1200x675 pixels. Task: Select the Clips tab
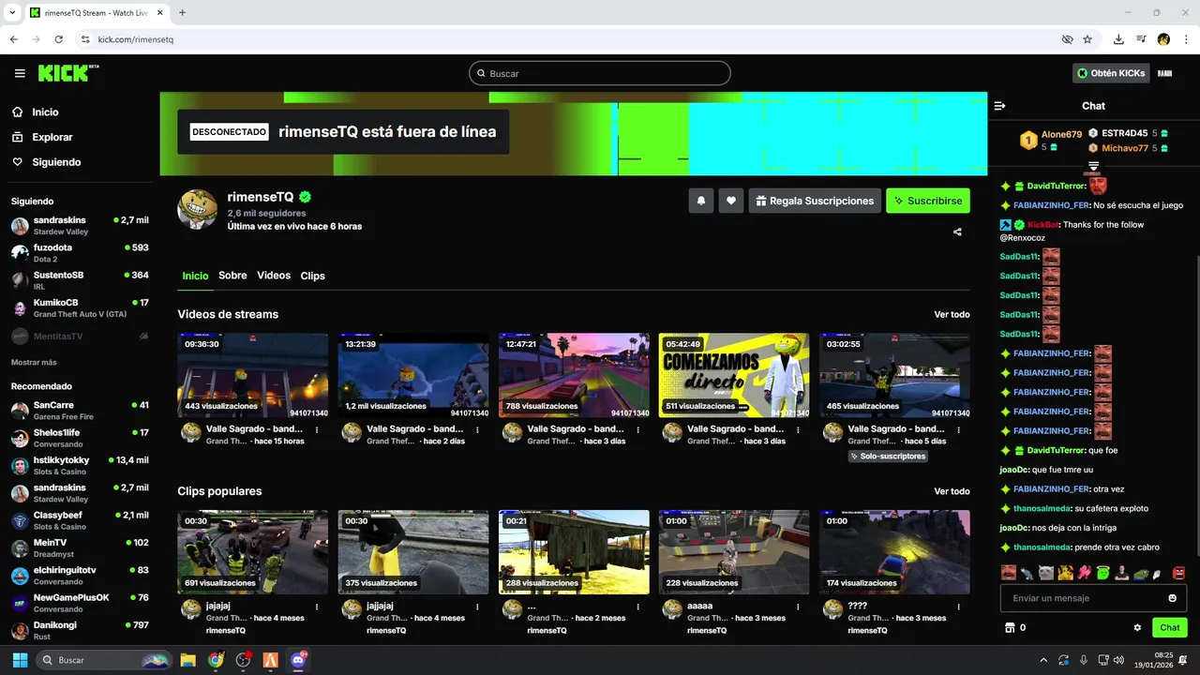click(x=312, y=276)
